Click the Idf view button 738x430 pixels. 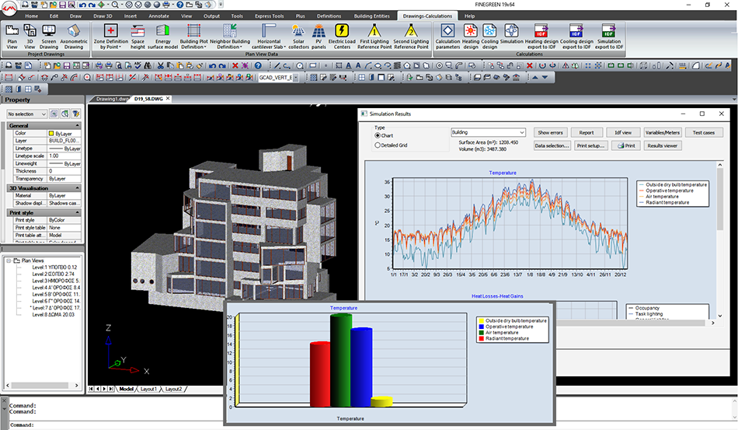[x=623, y=133]
